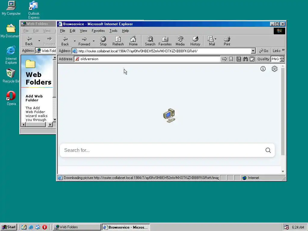
Task: Expand the Back history dropdown arrow in IE
Action: (75, 41)
